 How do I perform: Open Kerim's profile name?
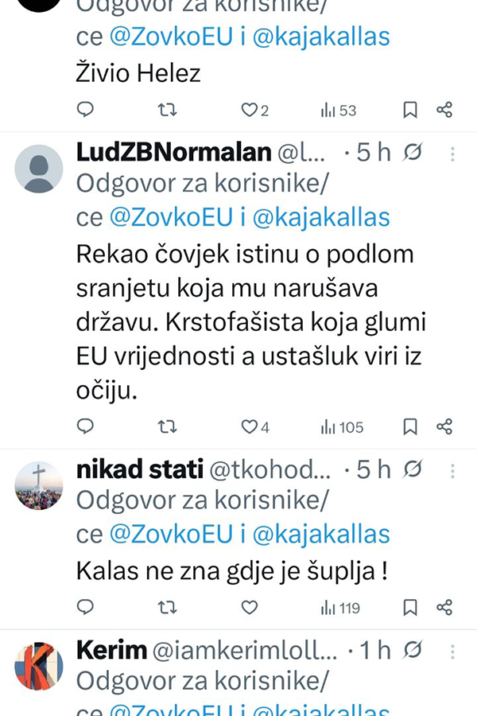pyautogui.click(x=111, y=650)
